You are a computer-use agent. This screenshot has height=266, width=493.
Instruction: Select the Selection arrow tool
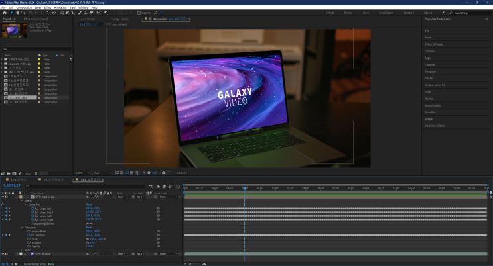[x=11, y=12]
